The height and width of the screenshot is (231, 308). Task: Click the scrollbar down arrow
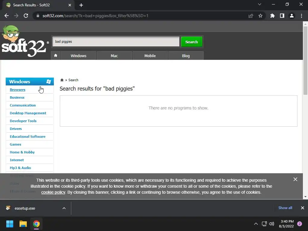(x=305, y=197)
